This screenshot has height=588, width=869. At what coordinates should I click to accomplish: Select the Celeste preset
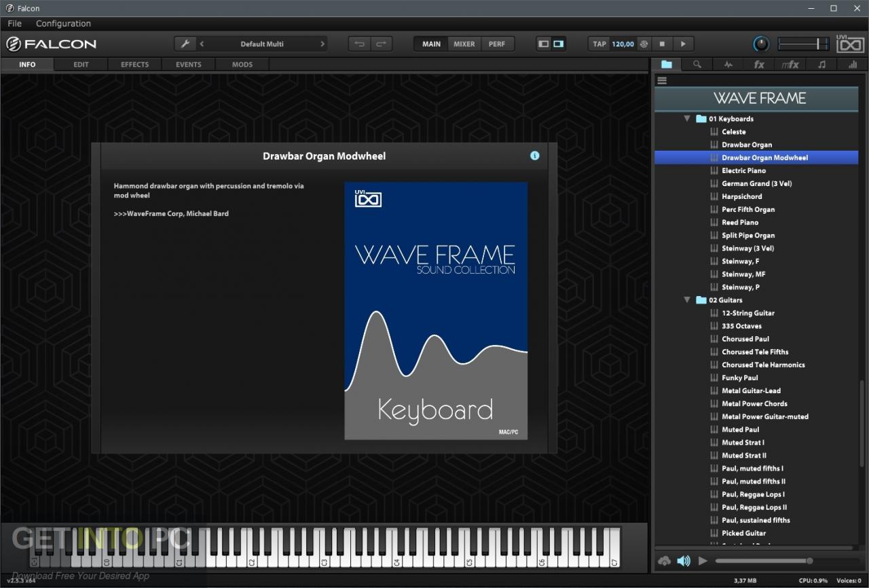(x=733, y=132)
